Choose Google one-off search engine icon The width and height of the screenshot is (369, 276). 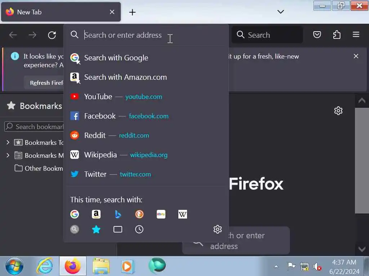75,214
